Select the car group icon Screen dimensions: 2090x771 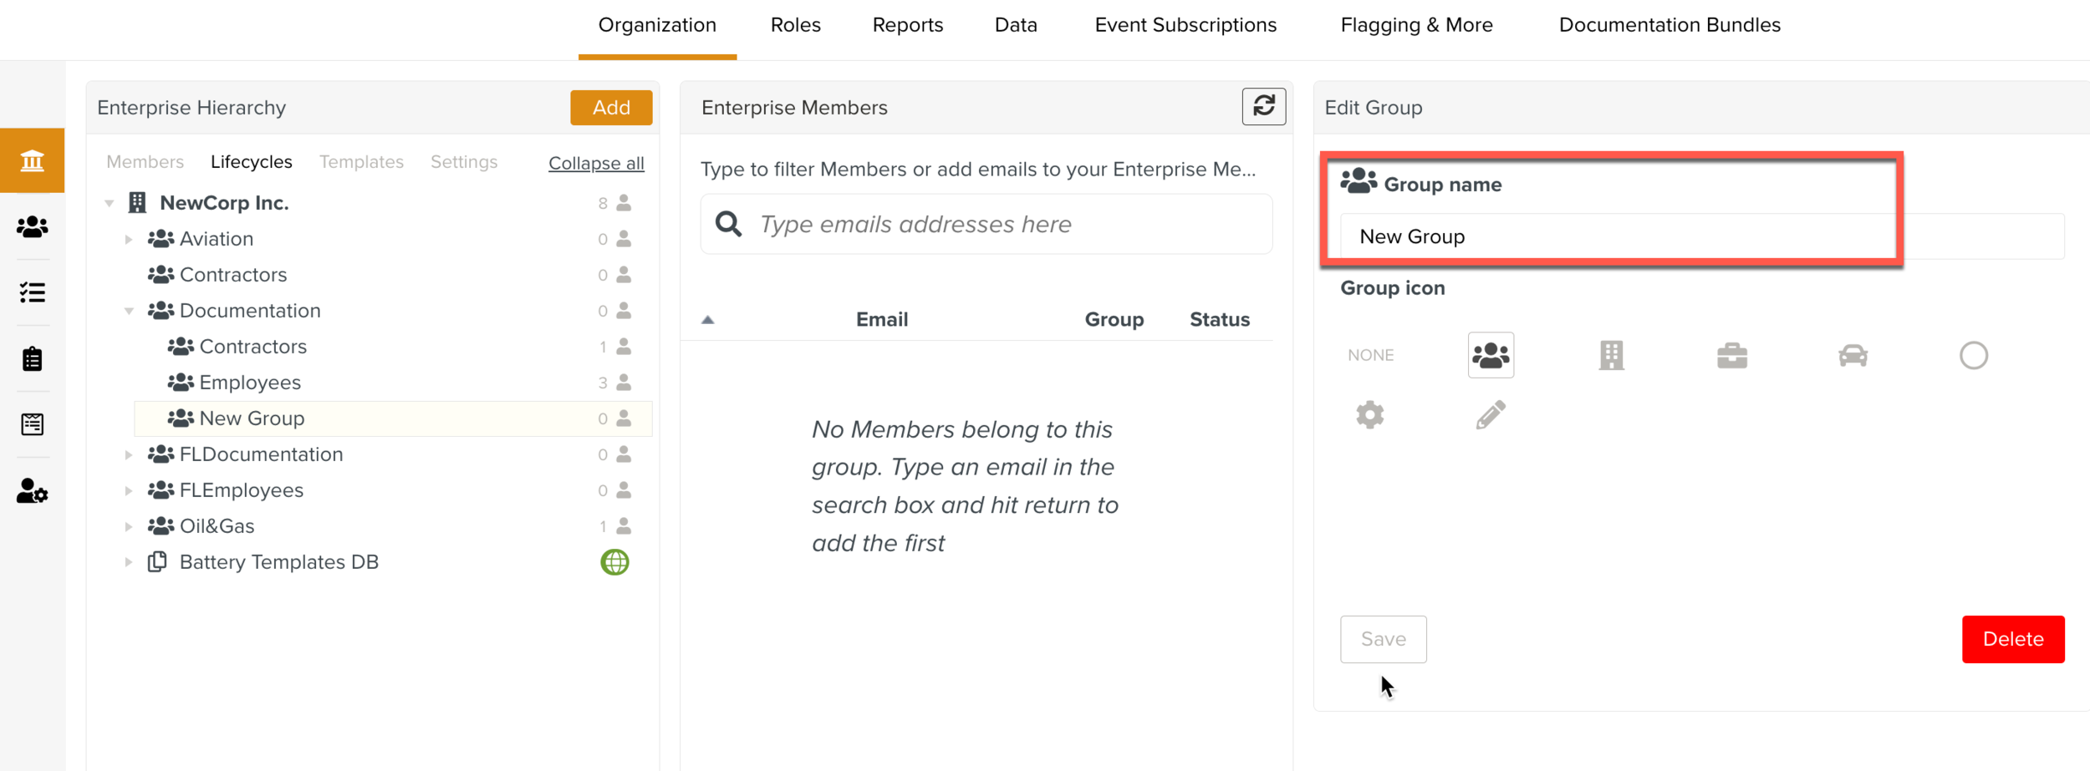coord(1853,354)
